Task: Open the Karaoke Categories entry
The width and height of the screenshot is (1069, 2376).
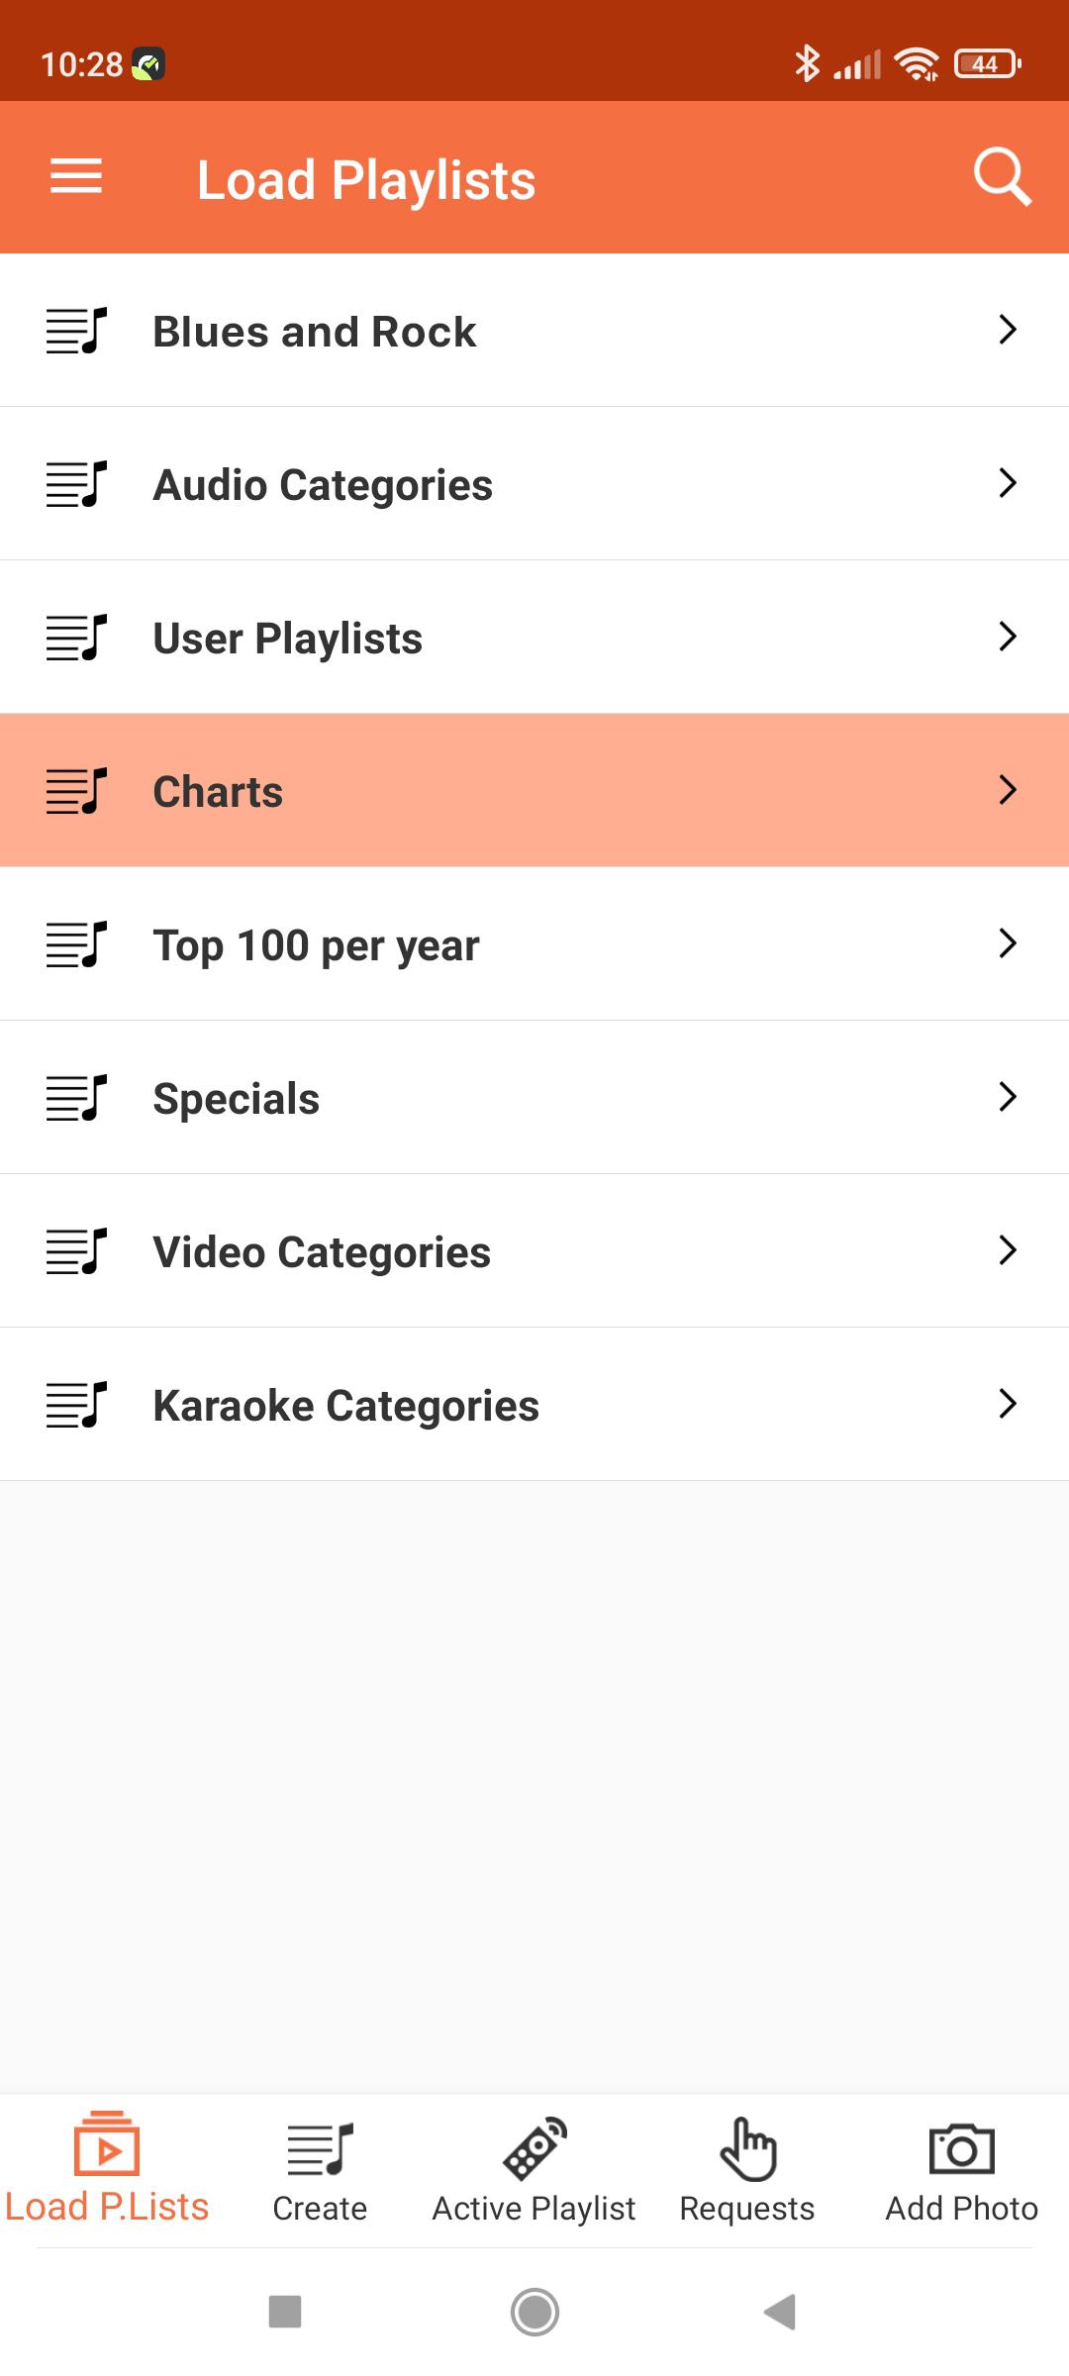Action: [534, 1405]
